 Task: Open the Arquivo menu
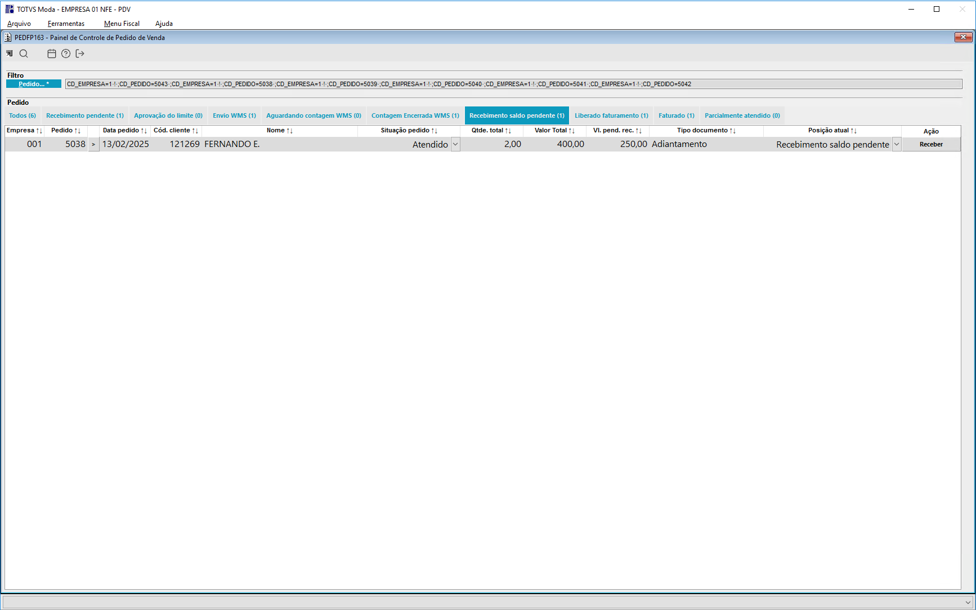[x=19, y=24]
